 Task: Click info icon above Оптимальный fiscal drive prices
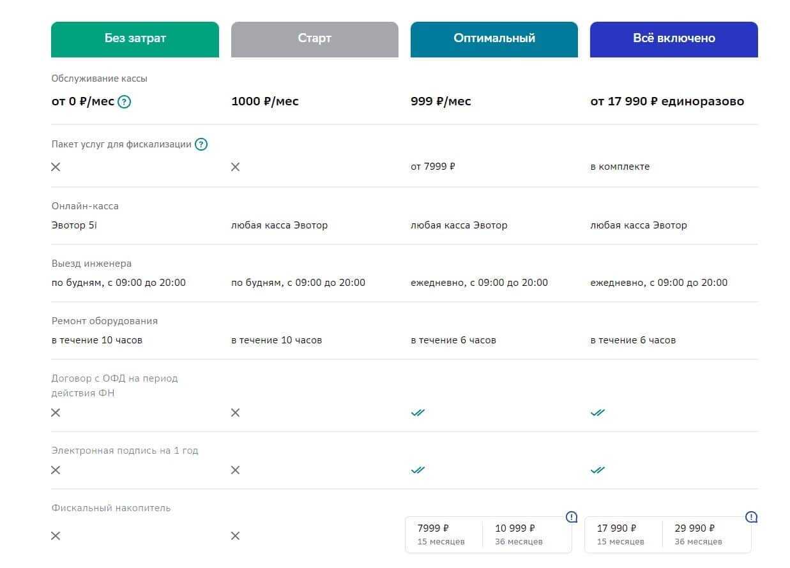(572, 517)
